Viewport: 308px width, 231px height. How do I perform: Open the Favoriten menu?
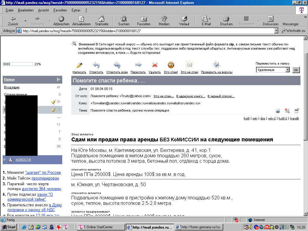60,10
